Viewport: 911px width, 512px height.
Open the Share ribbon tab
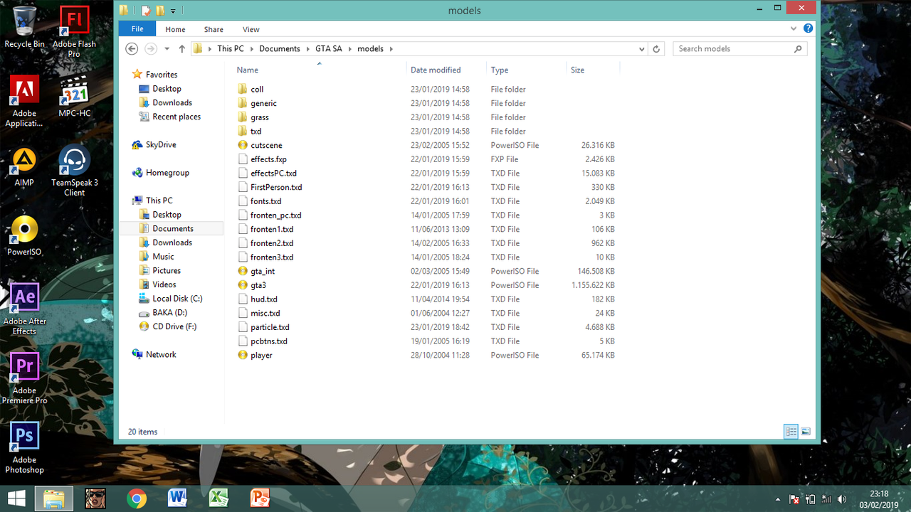click(x=214, y=29)
